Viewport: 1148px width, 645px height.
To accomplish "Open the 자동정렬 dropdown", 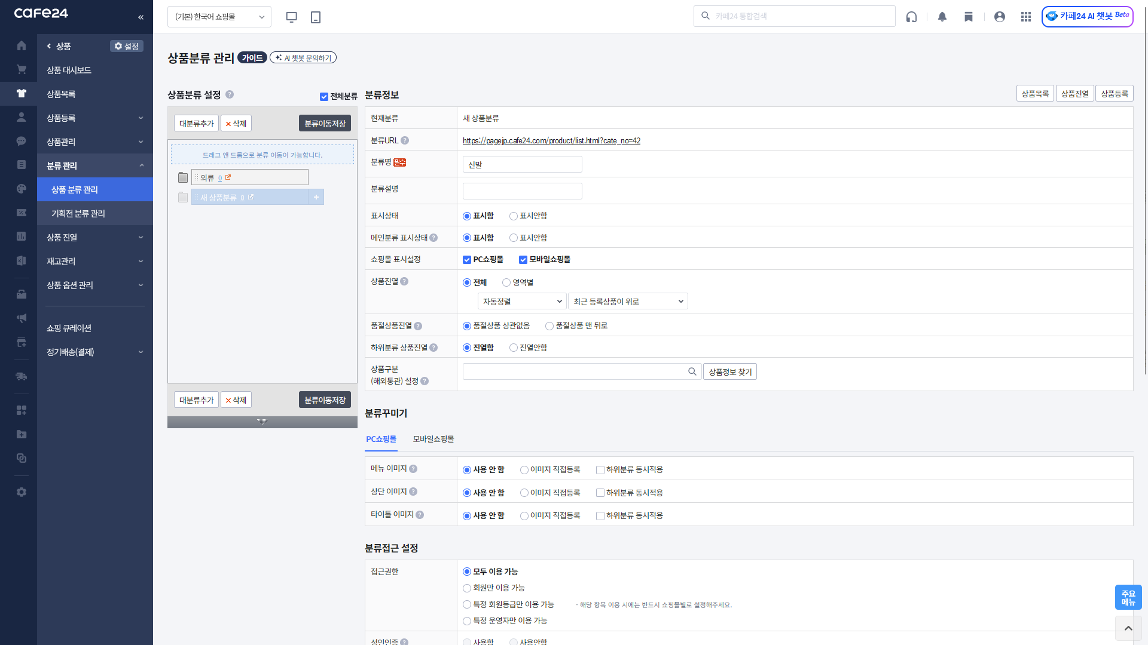I will 522,302.
